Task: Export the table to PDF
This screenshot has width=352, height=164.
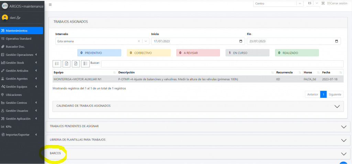Action: (76, 64)
